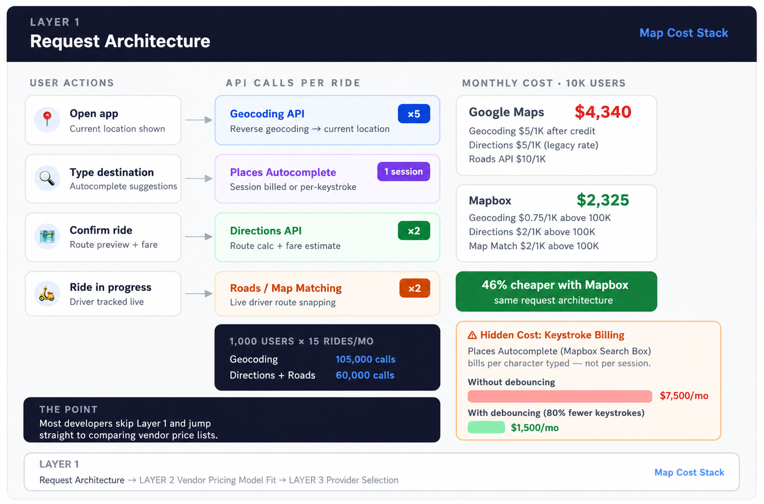
Task: Click the Reverse geocoding → current location text
Action: [309, 129]
